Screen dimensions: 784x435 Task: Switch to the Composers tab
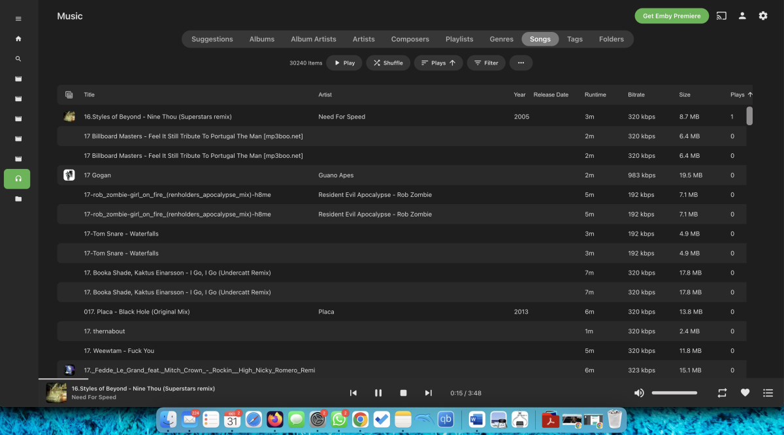410,39
